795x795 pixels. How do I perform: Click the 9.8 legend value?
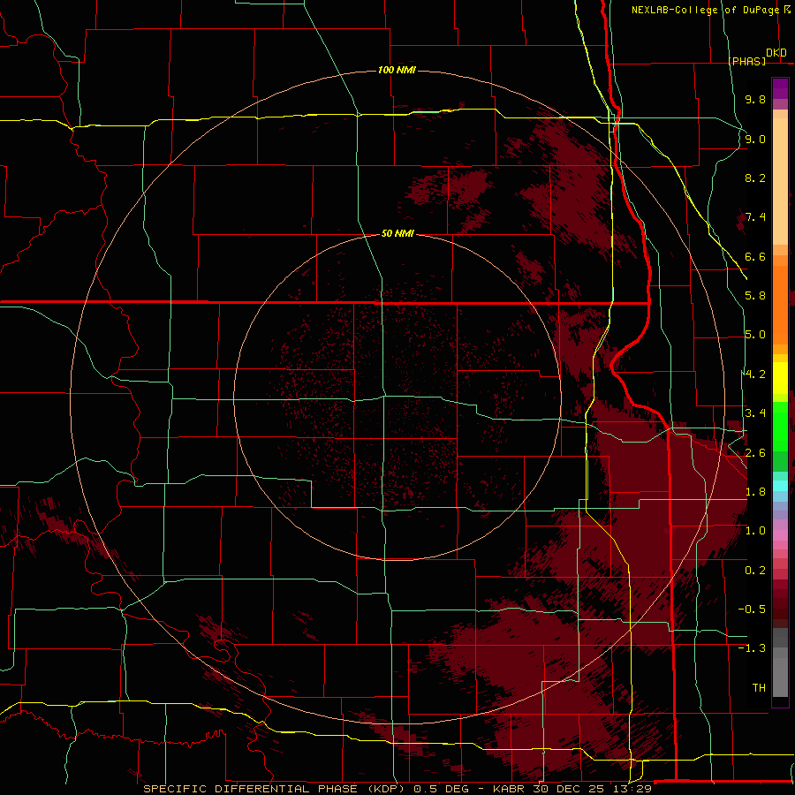point(755,99)
